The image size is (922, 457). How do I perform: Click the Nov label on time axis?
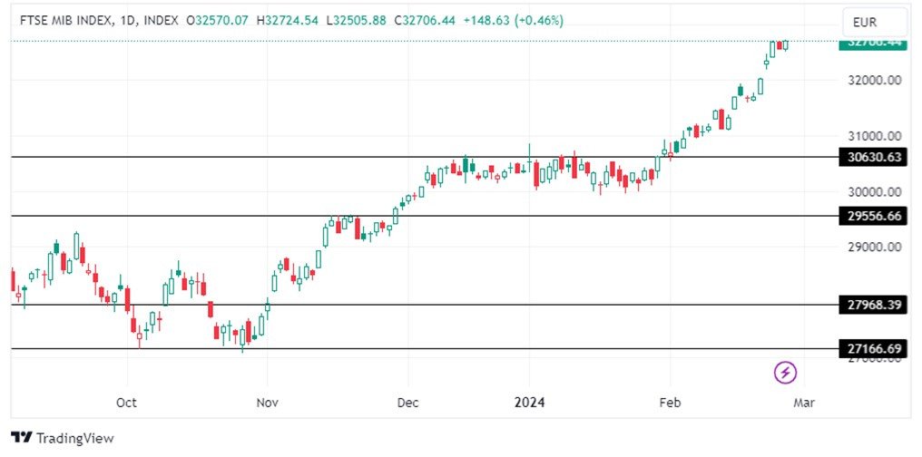point(266,402)
